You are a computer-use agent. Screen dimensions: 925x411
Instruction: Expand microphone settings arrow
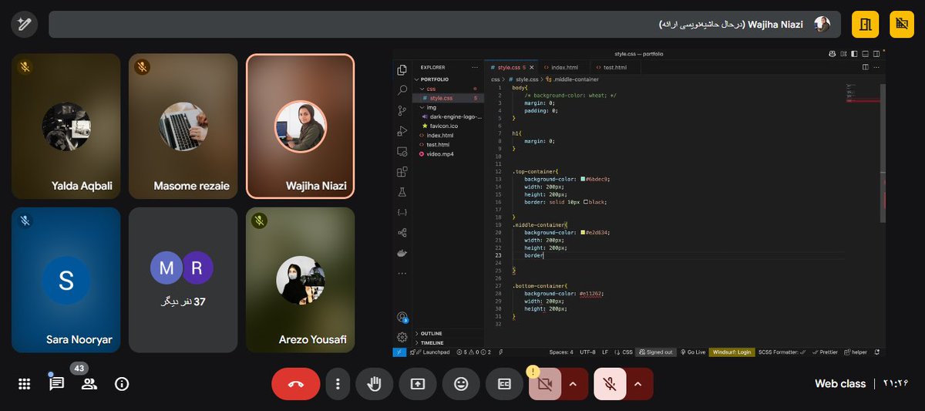(x=637, y=384)
